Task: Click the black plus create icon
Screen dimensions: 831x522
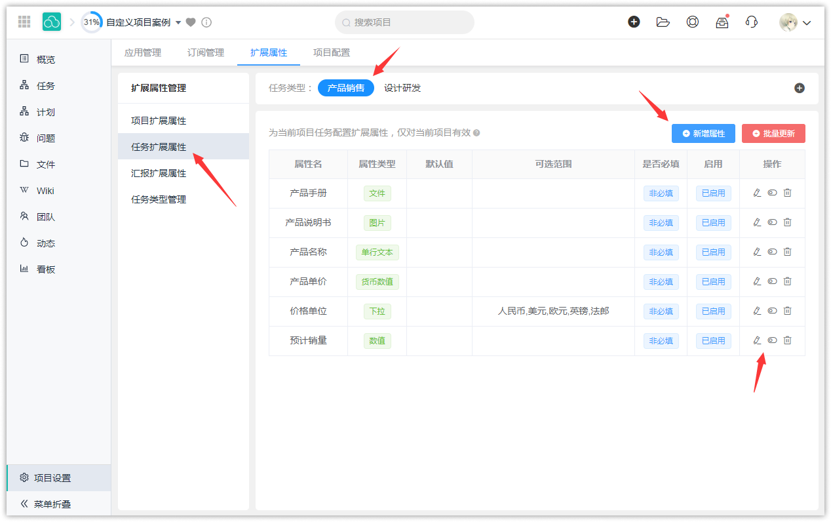Action: click(x=634, y=22)
